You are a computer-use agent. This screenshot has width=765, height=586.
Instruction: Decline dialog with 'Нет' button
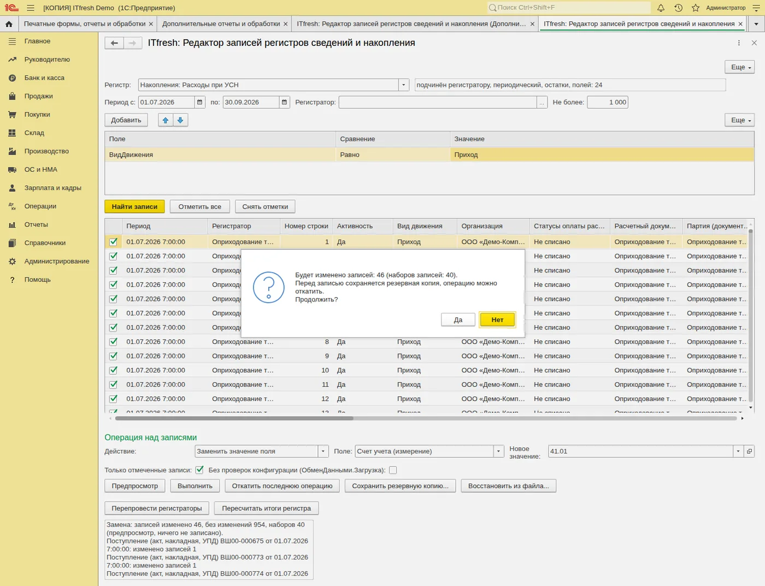pos(497,320)
